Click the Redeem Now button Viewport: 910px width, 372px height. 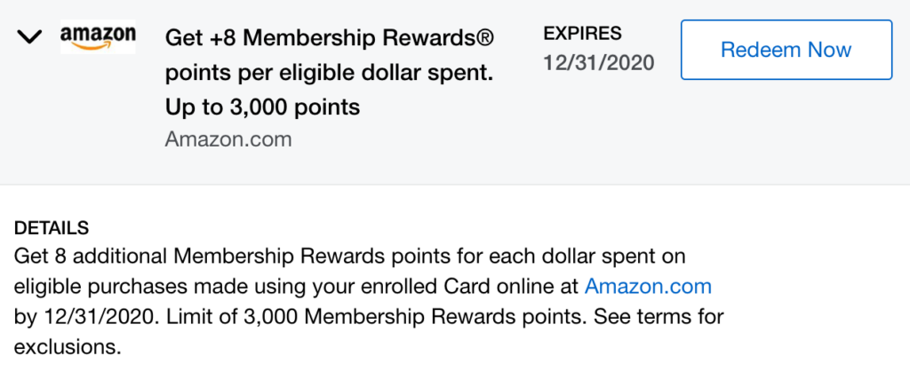[786, 50]
